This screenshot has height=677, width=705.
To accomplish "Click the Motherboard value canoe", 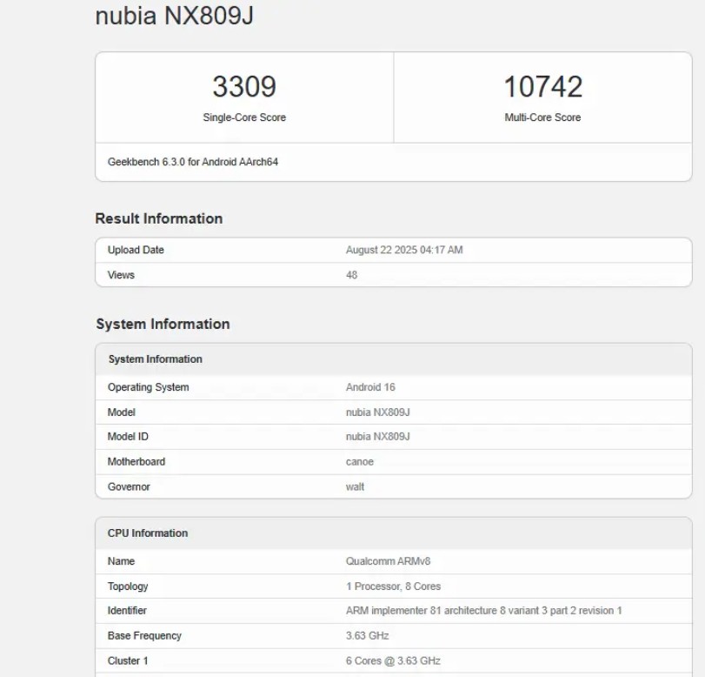I will click(360, 462).
